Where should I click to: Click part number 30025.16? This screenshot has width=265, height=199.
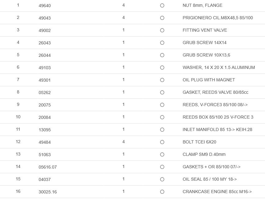(x=48, y=192)
